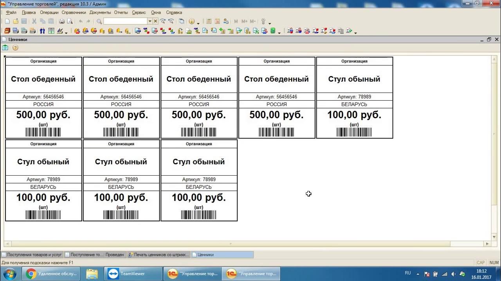Click the Find Next icon
The height and width of the screenshot is (281, 501).
pyautogui.click(x=163, y=21)
